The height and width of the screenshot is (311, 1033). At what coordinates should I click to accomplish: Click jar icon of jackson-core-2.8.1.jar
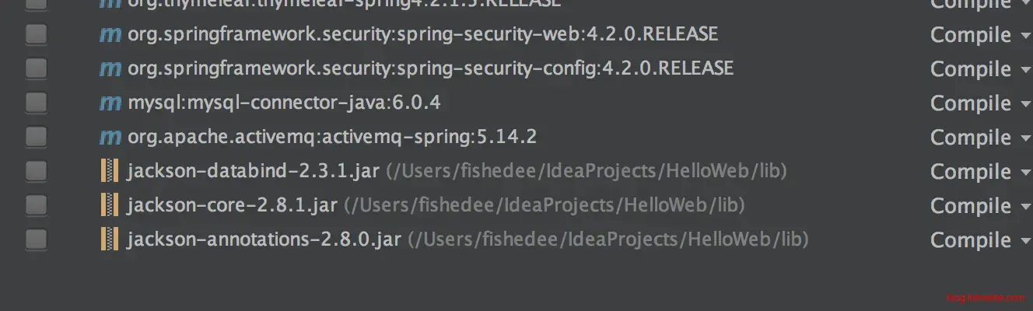tap(110, 206)
